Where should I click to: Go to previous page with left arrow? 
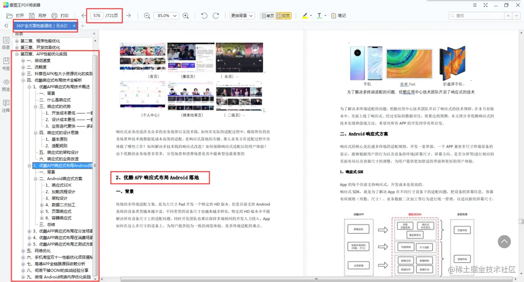click(84, 16)
